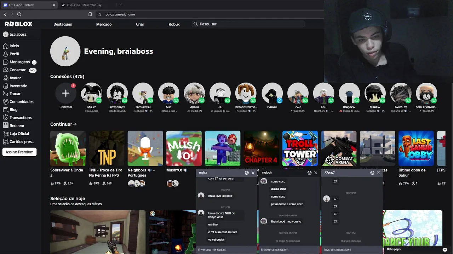Screen dimensions: 453x254
Task: Open Sobreviver à Onda Z game
Action: point(68,149)
